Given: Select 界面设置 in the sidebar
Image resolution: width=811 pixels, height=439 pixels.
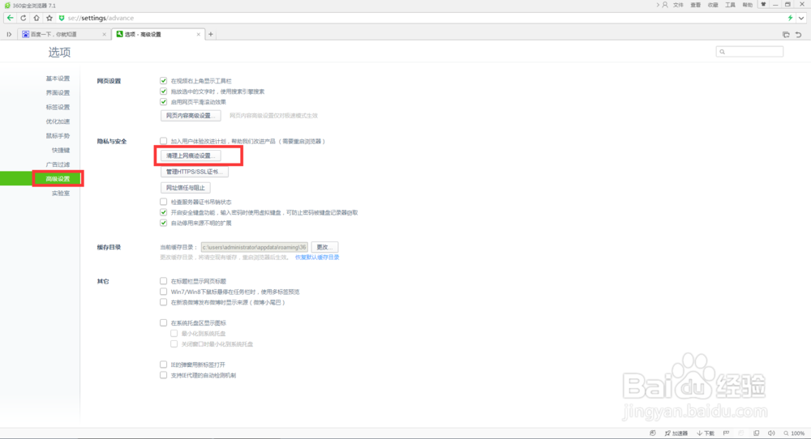Looking at the screenshot, I should (x=58, y=93).
